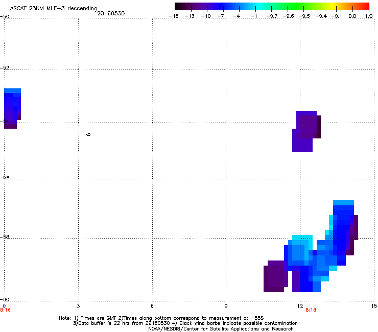Click the color bar label -0.4
The width and height of the screenshot is (378, 332).
321,16
